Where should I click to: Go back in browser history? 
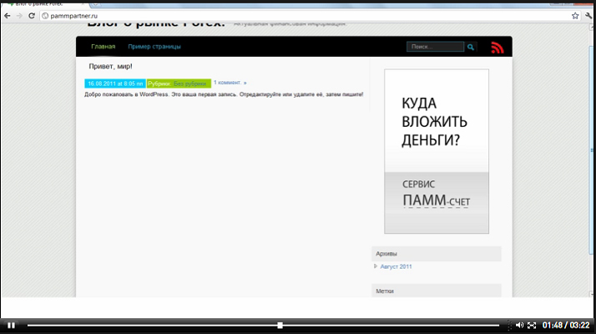tap(8, 16)
